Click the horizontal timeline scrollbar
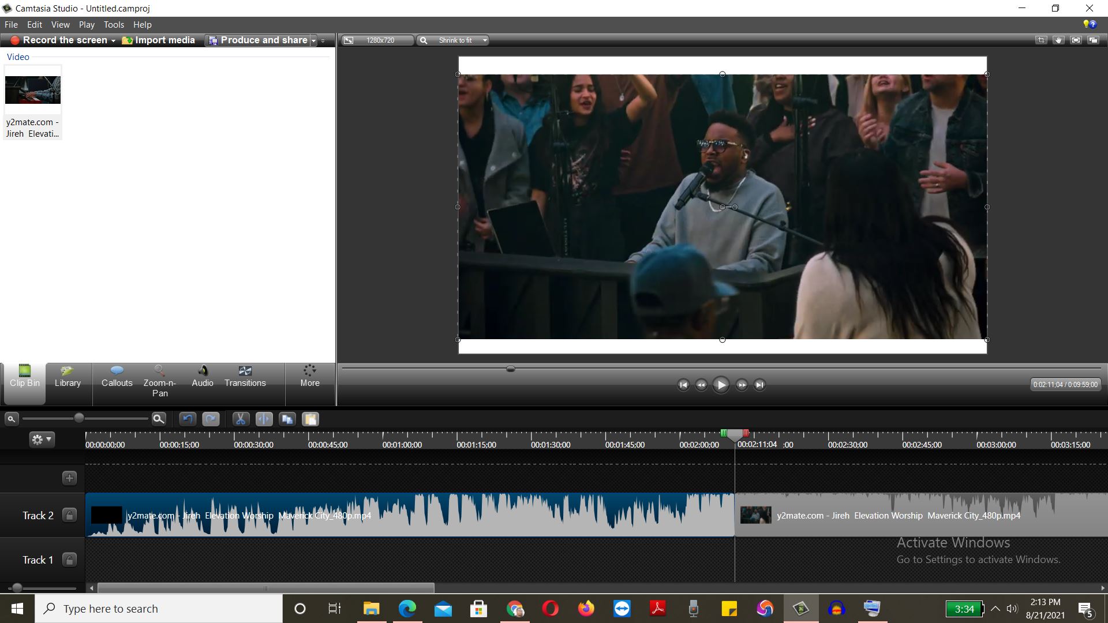Viewport: 1108px width, 623px height. point(266,588)
